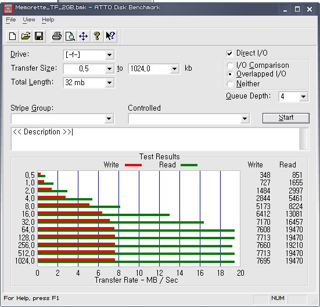Click Write value 348 for 0.5 row

pyautogui.click(x=265, y=175)
